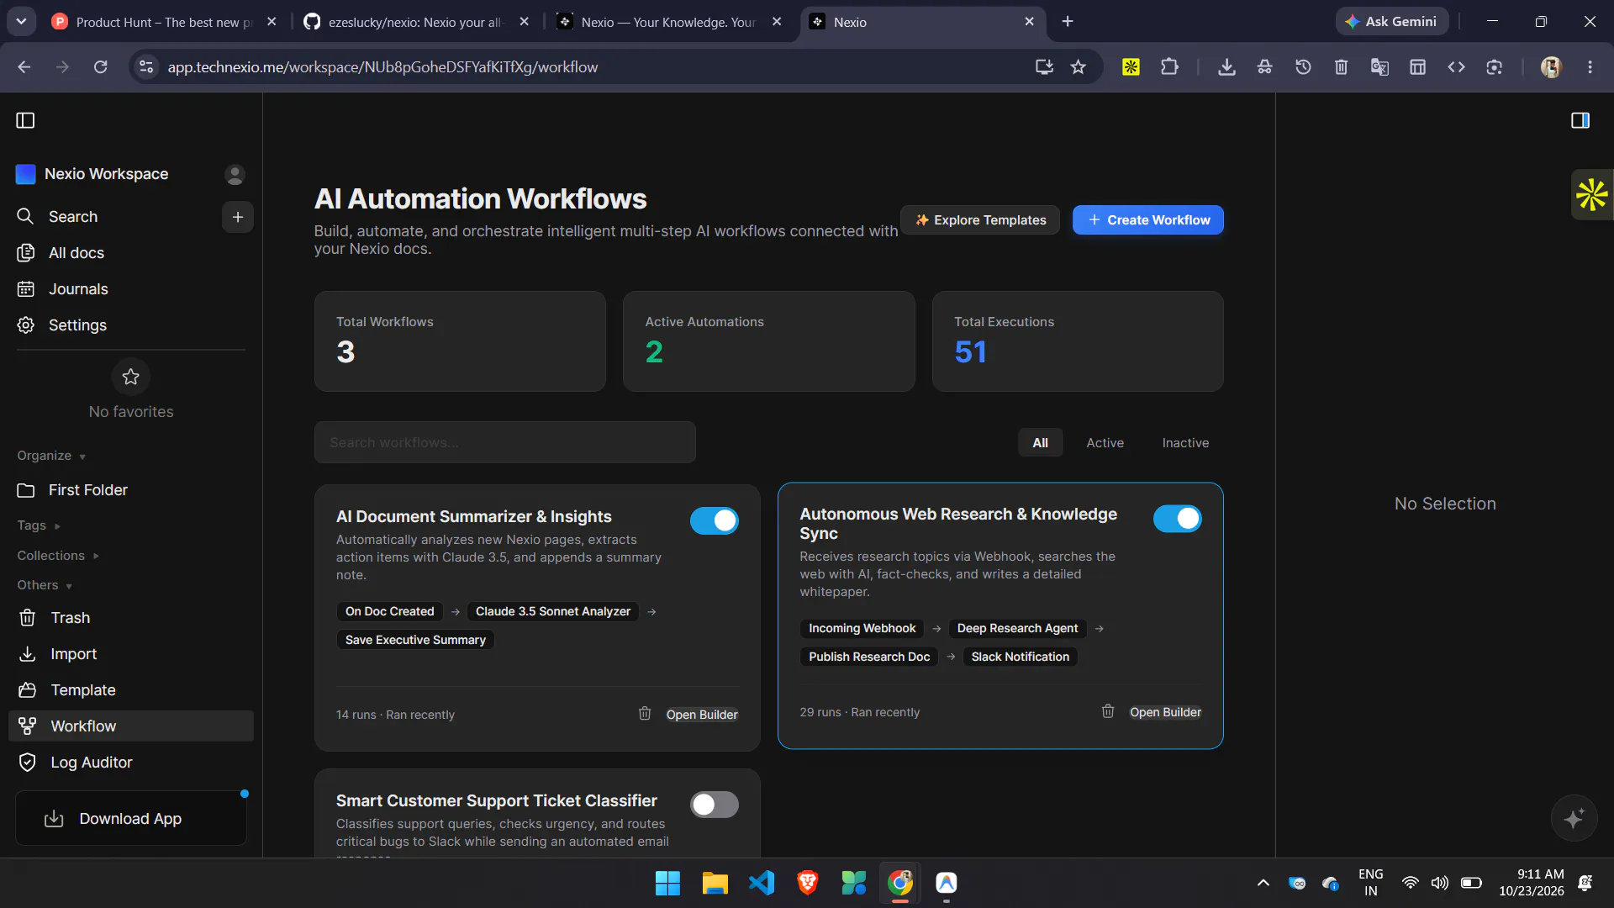Collapse the Others section
The height and width of the screenshot is (908, 1614).
45,585
